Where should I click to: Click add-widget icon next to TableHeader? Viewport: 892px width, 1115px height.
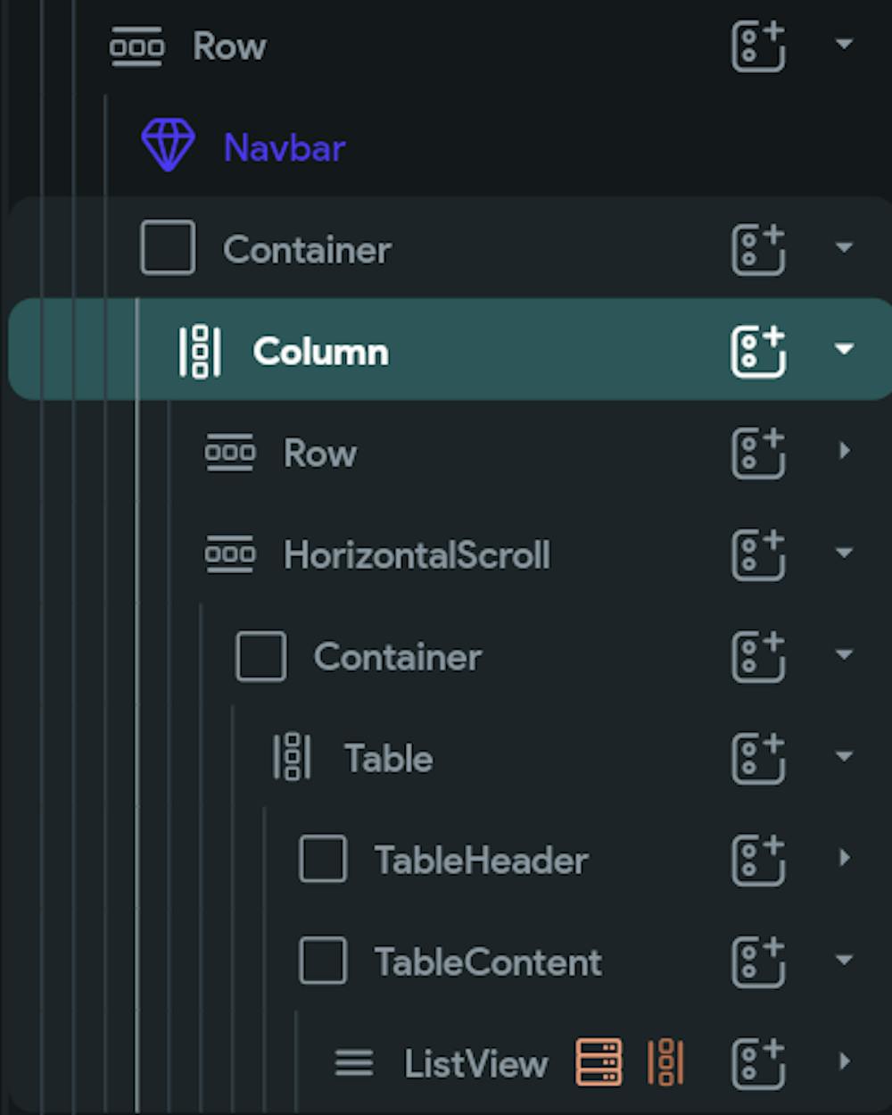[x=757, y=860]
